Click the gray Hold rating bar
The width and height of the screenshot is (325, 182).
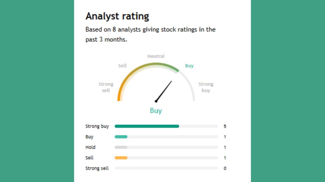coord(121,147)
